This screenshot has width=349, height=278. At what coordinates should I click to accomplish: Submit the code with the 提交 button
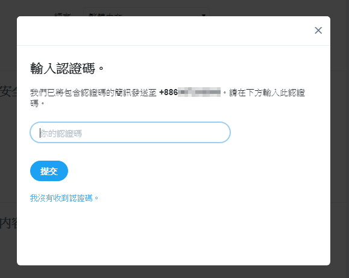pyautogui.click(x=49, y=171)
